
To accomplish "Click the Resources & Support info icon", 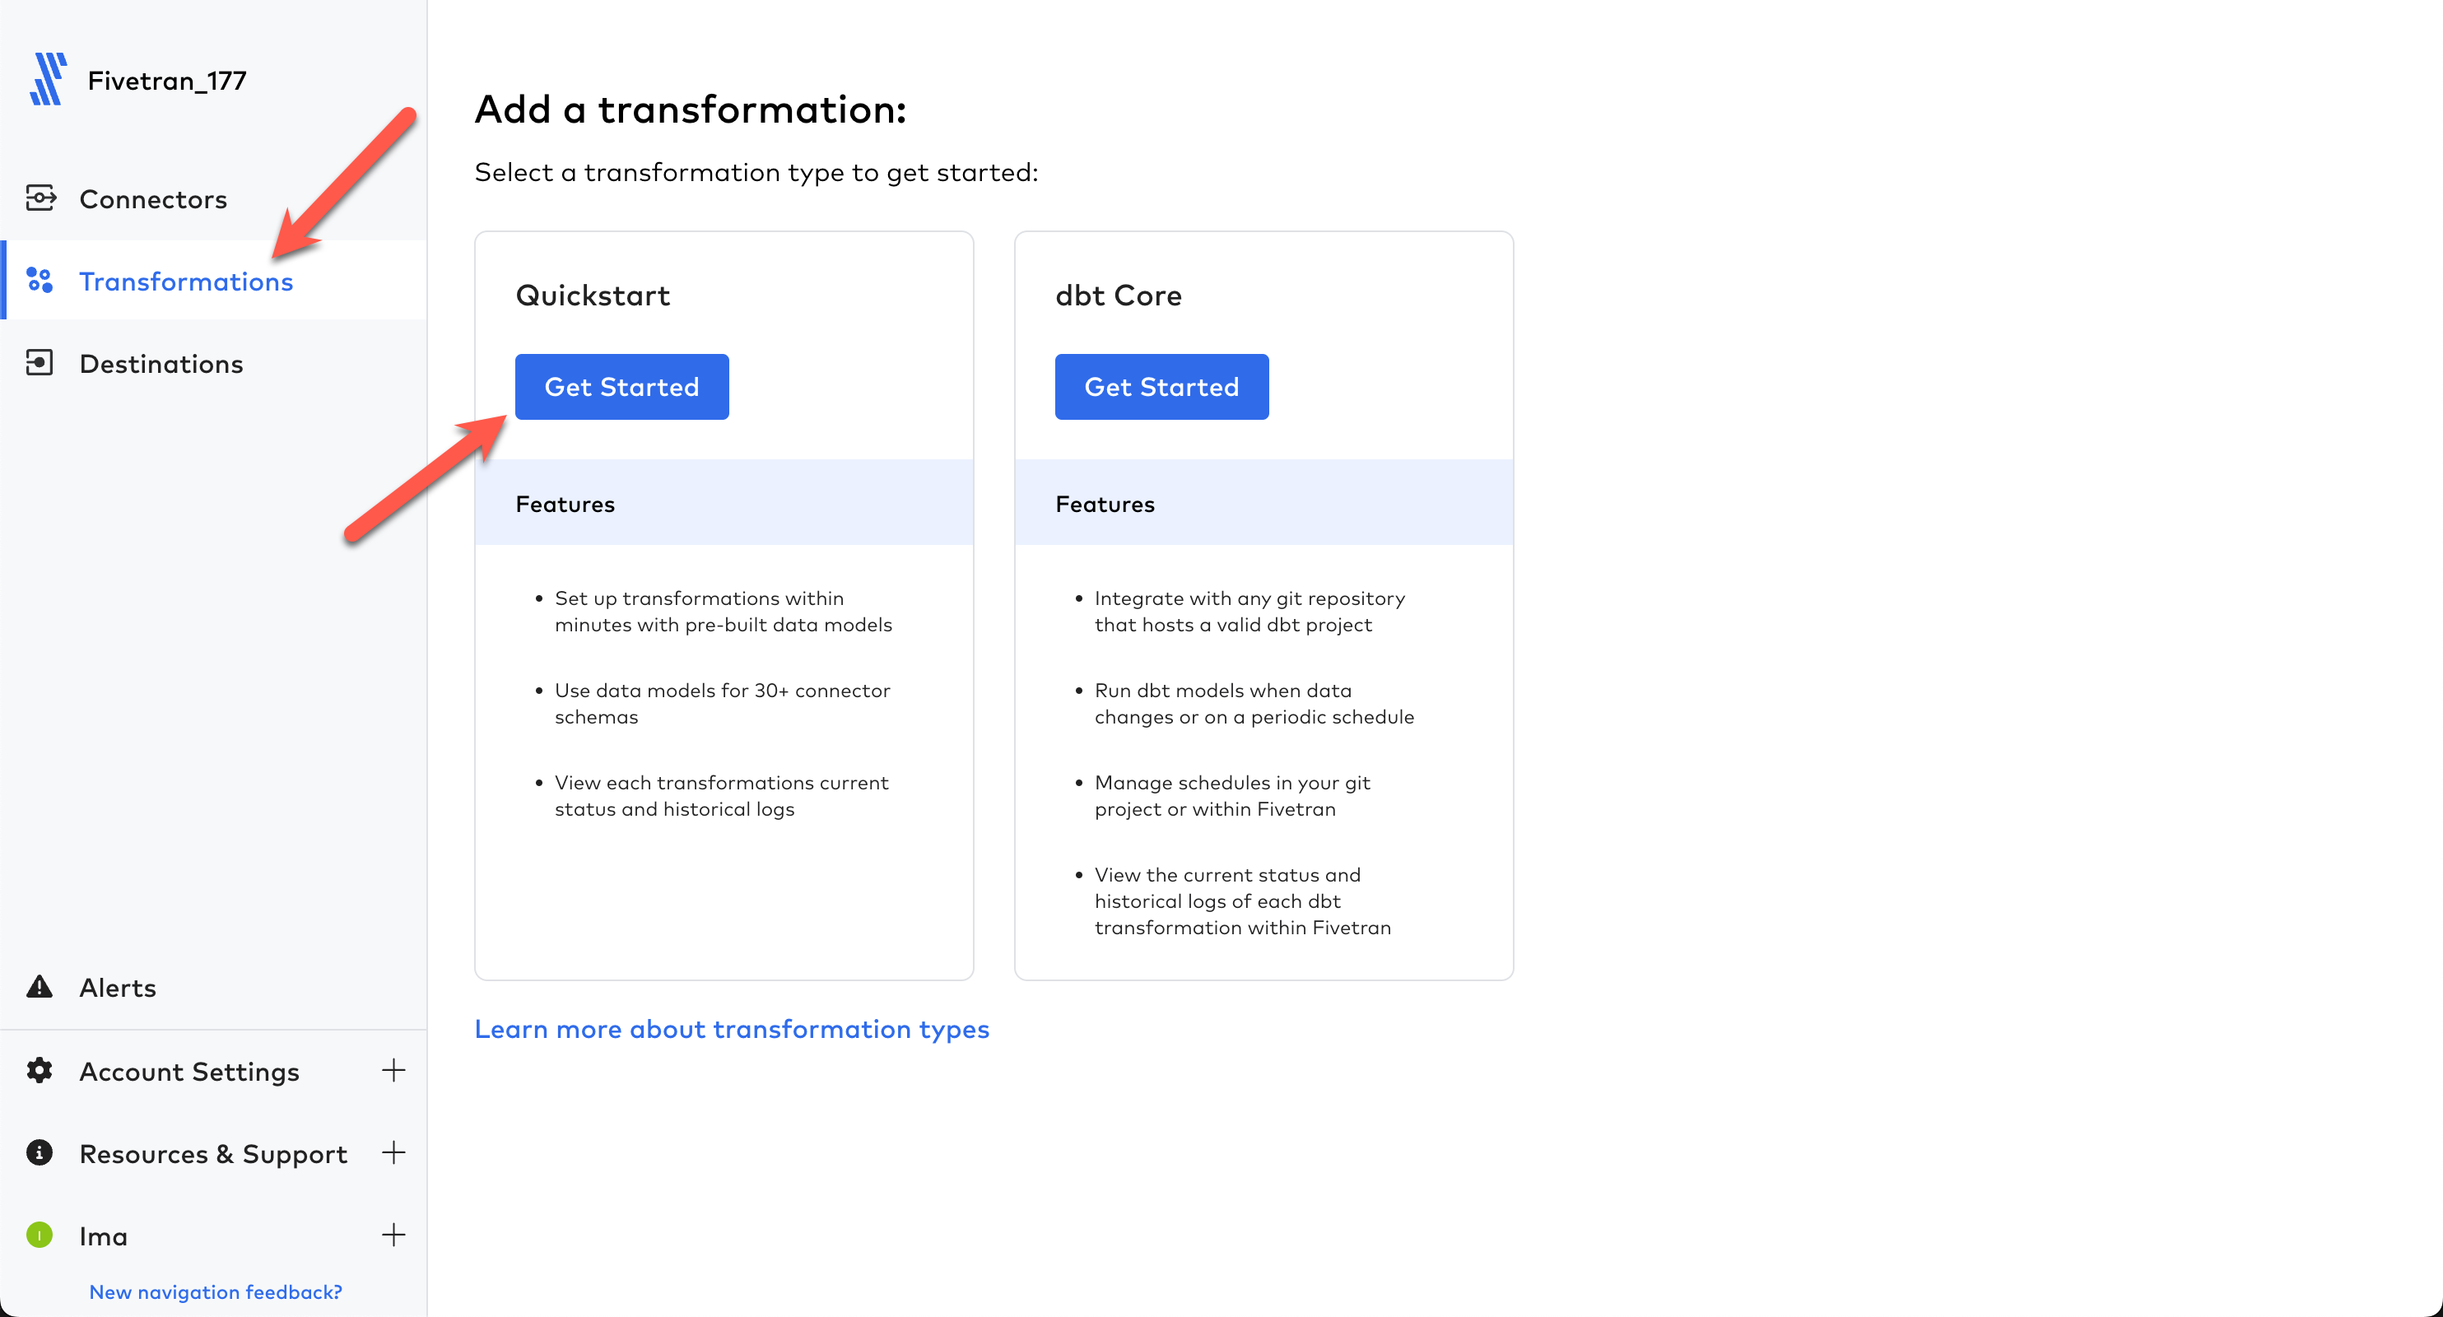I will (39, 1154).
